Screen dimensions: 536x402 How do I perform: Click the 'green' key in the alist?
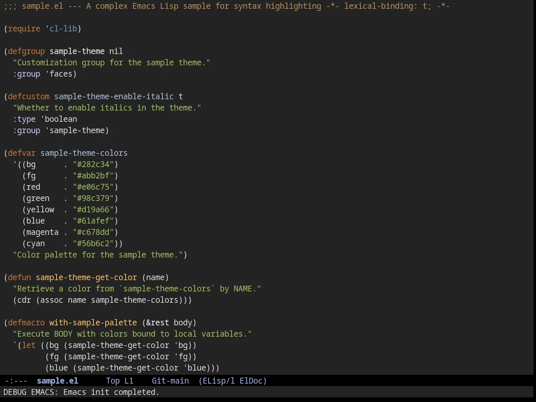(x=38, y=198)
